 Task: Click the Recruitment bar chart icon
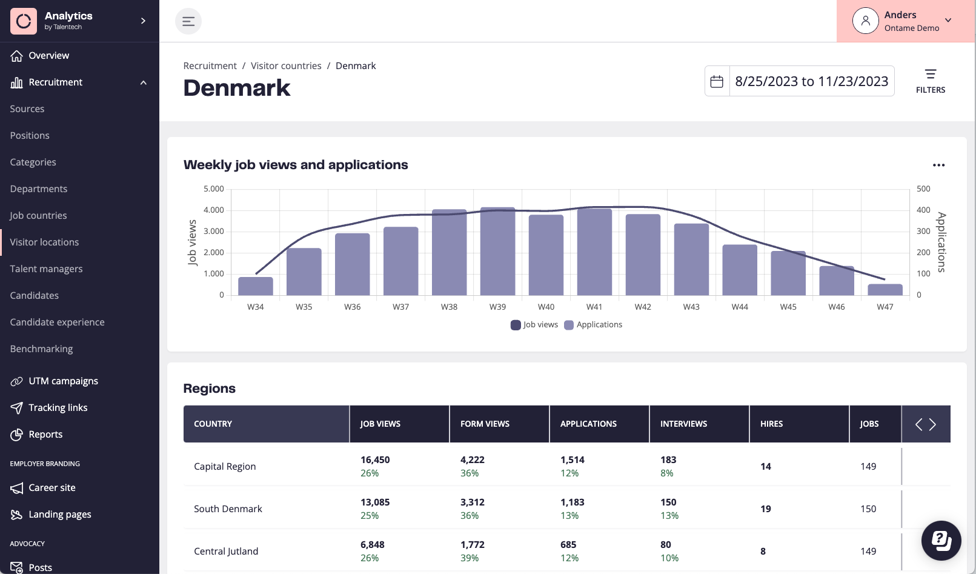[x=17, y=82]
